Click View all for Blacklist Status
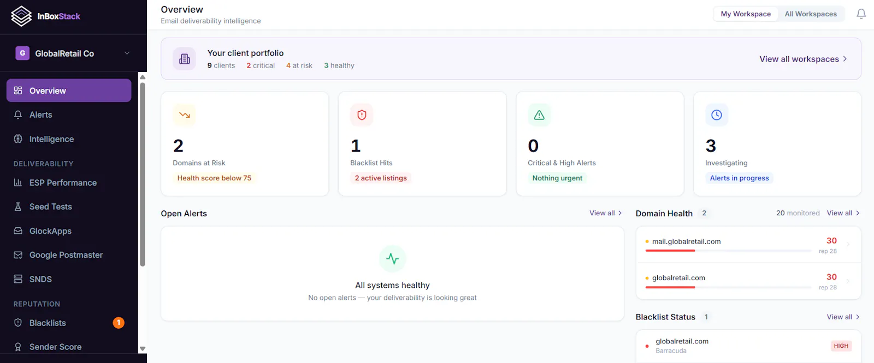The width and height of the screenshot is (874, 363). point(843,317)
